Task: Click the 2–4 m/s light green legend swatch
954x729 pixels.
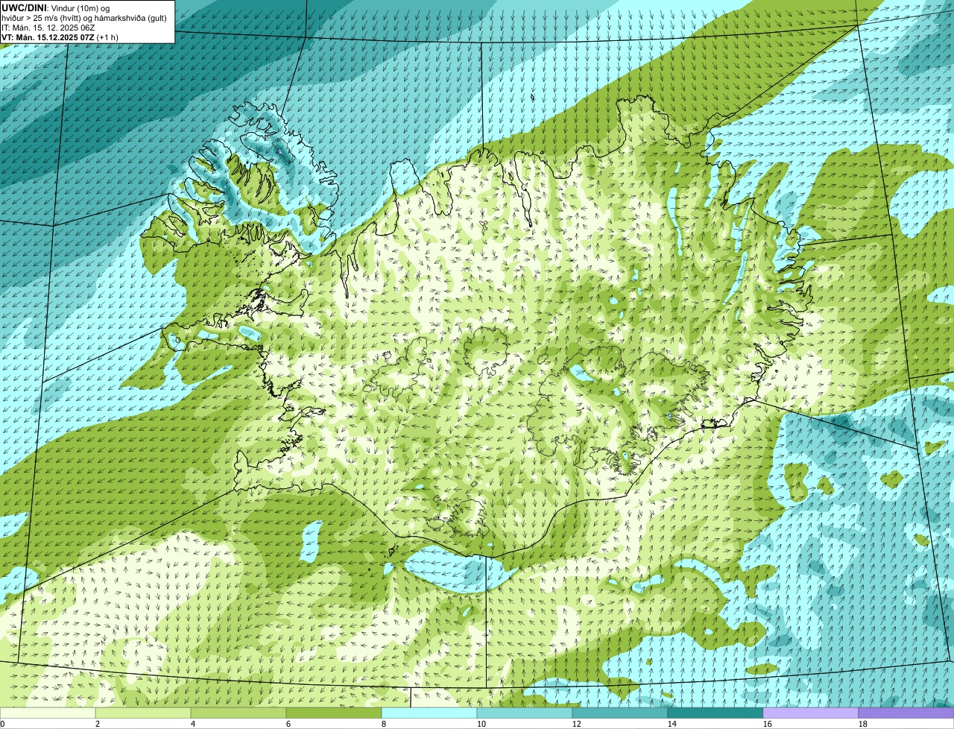Action: pos(143,713)
